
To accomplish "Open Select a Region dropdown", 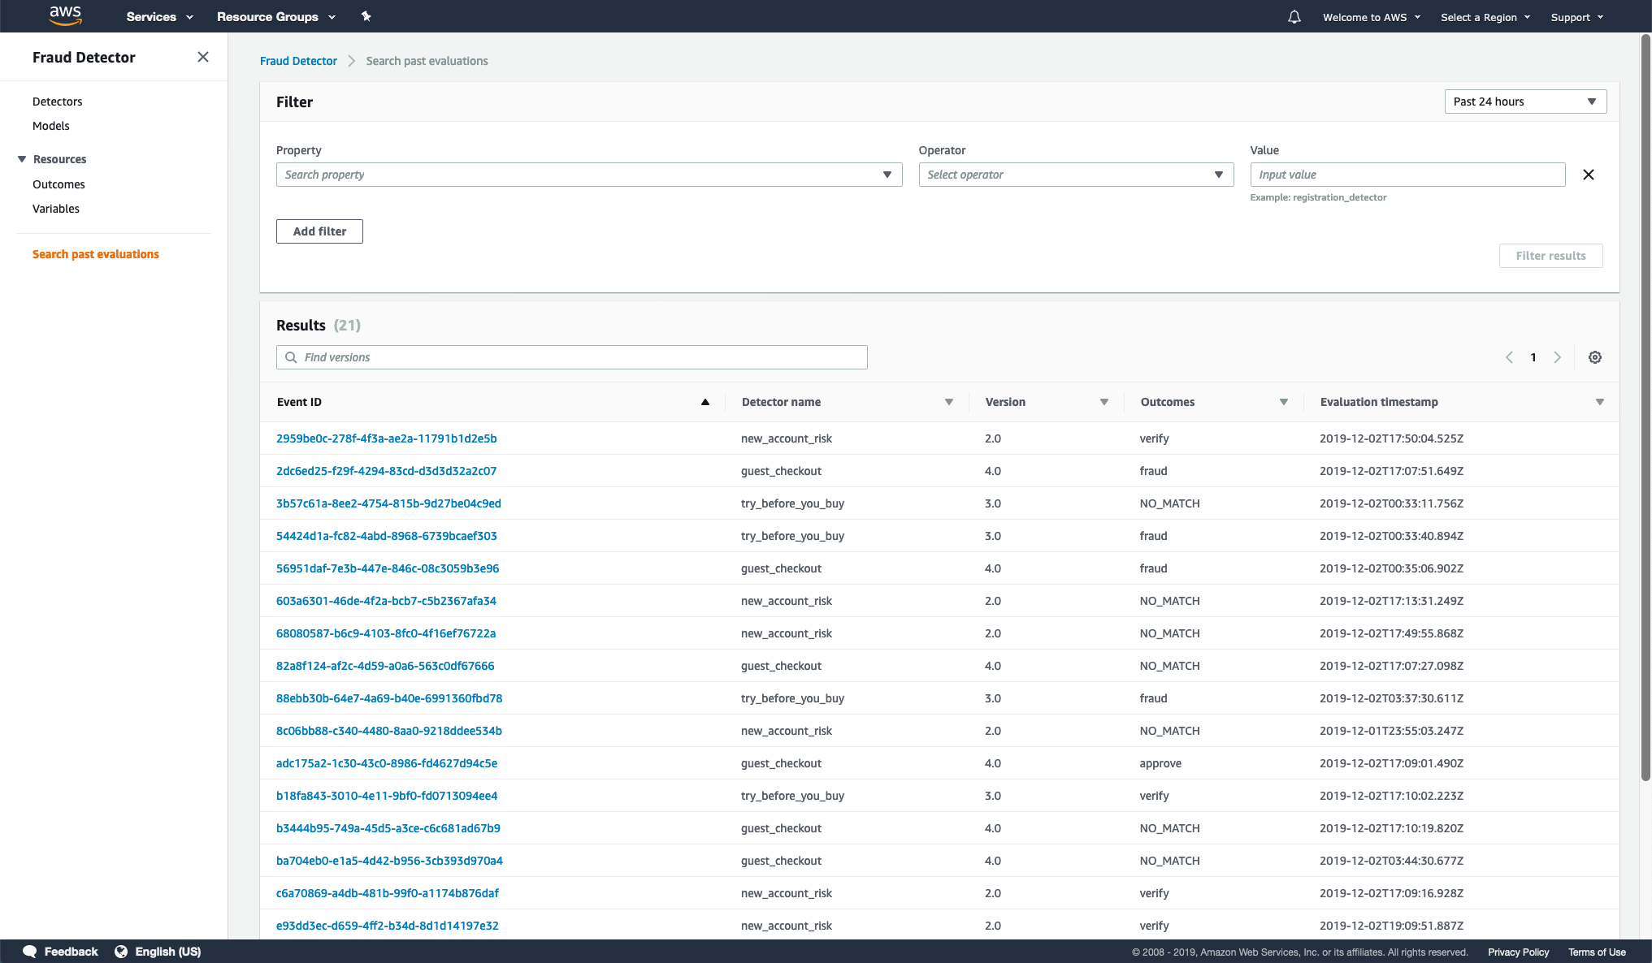I will (x=1485, y=17).
